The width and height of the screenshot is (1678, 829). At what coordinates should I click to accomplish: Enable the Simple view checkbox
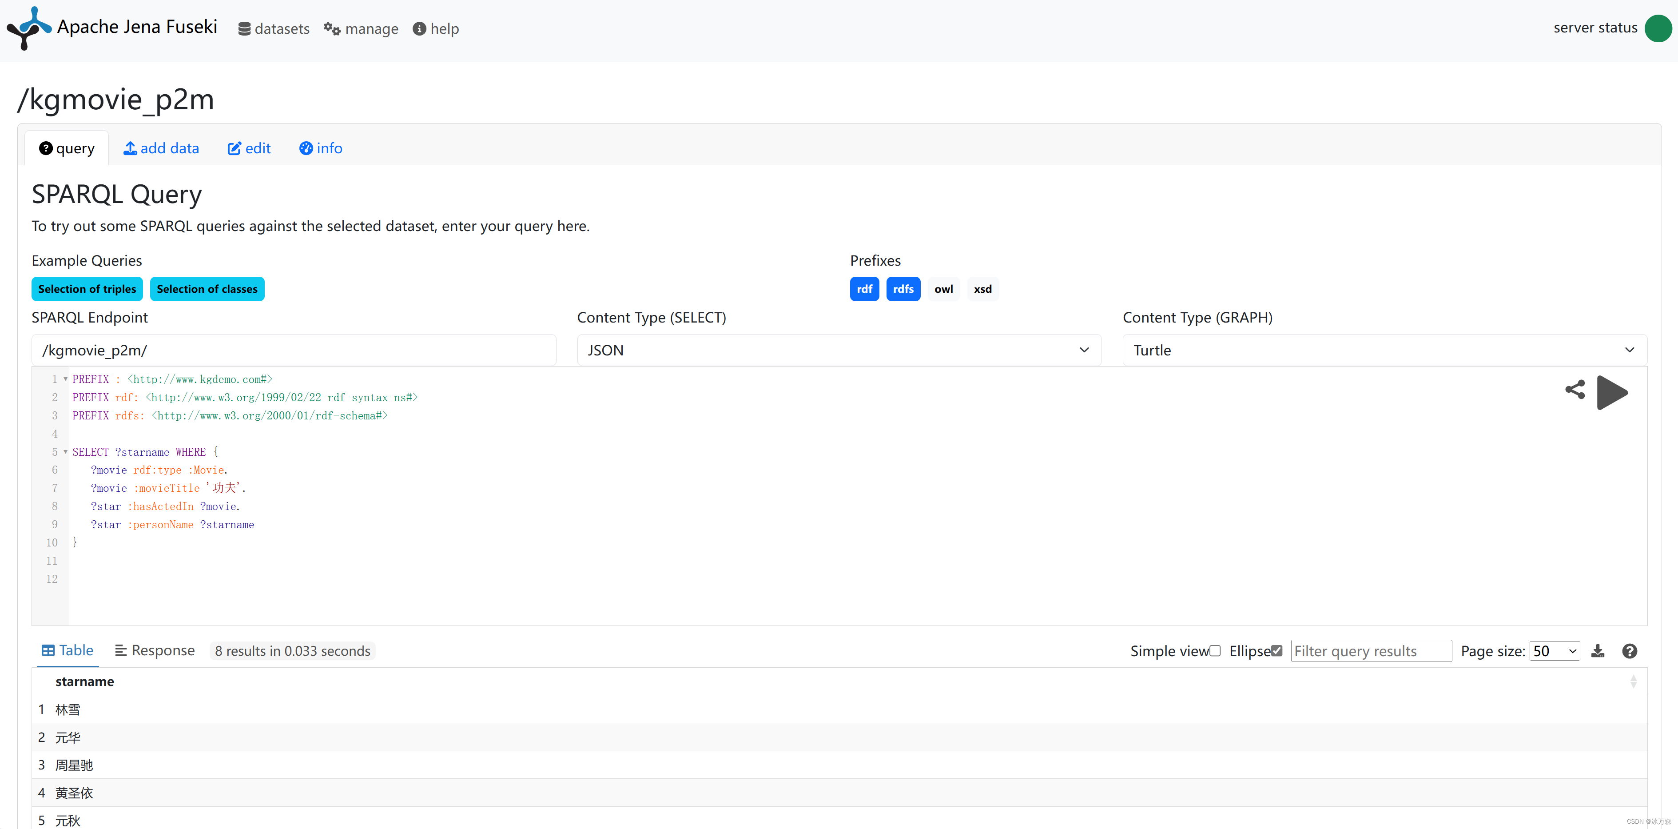1215,651
